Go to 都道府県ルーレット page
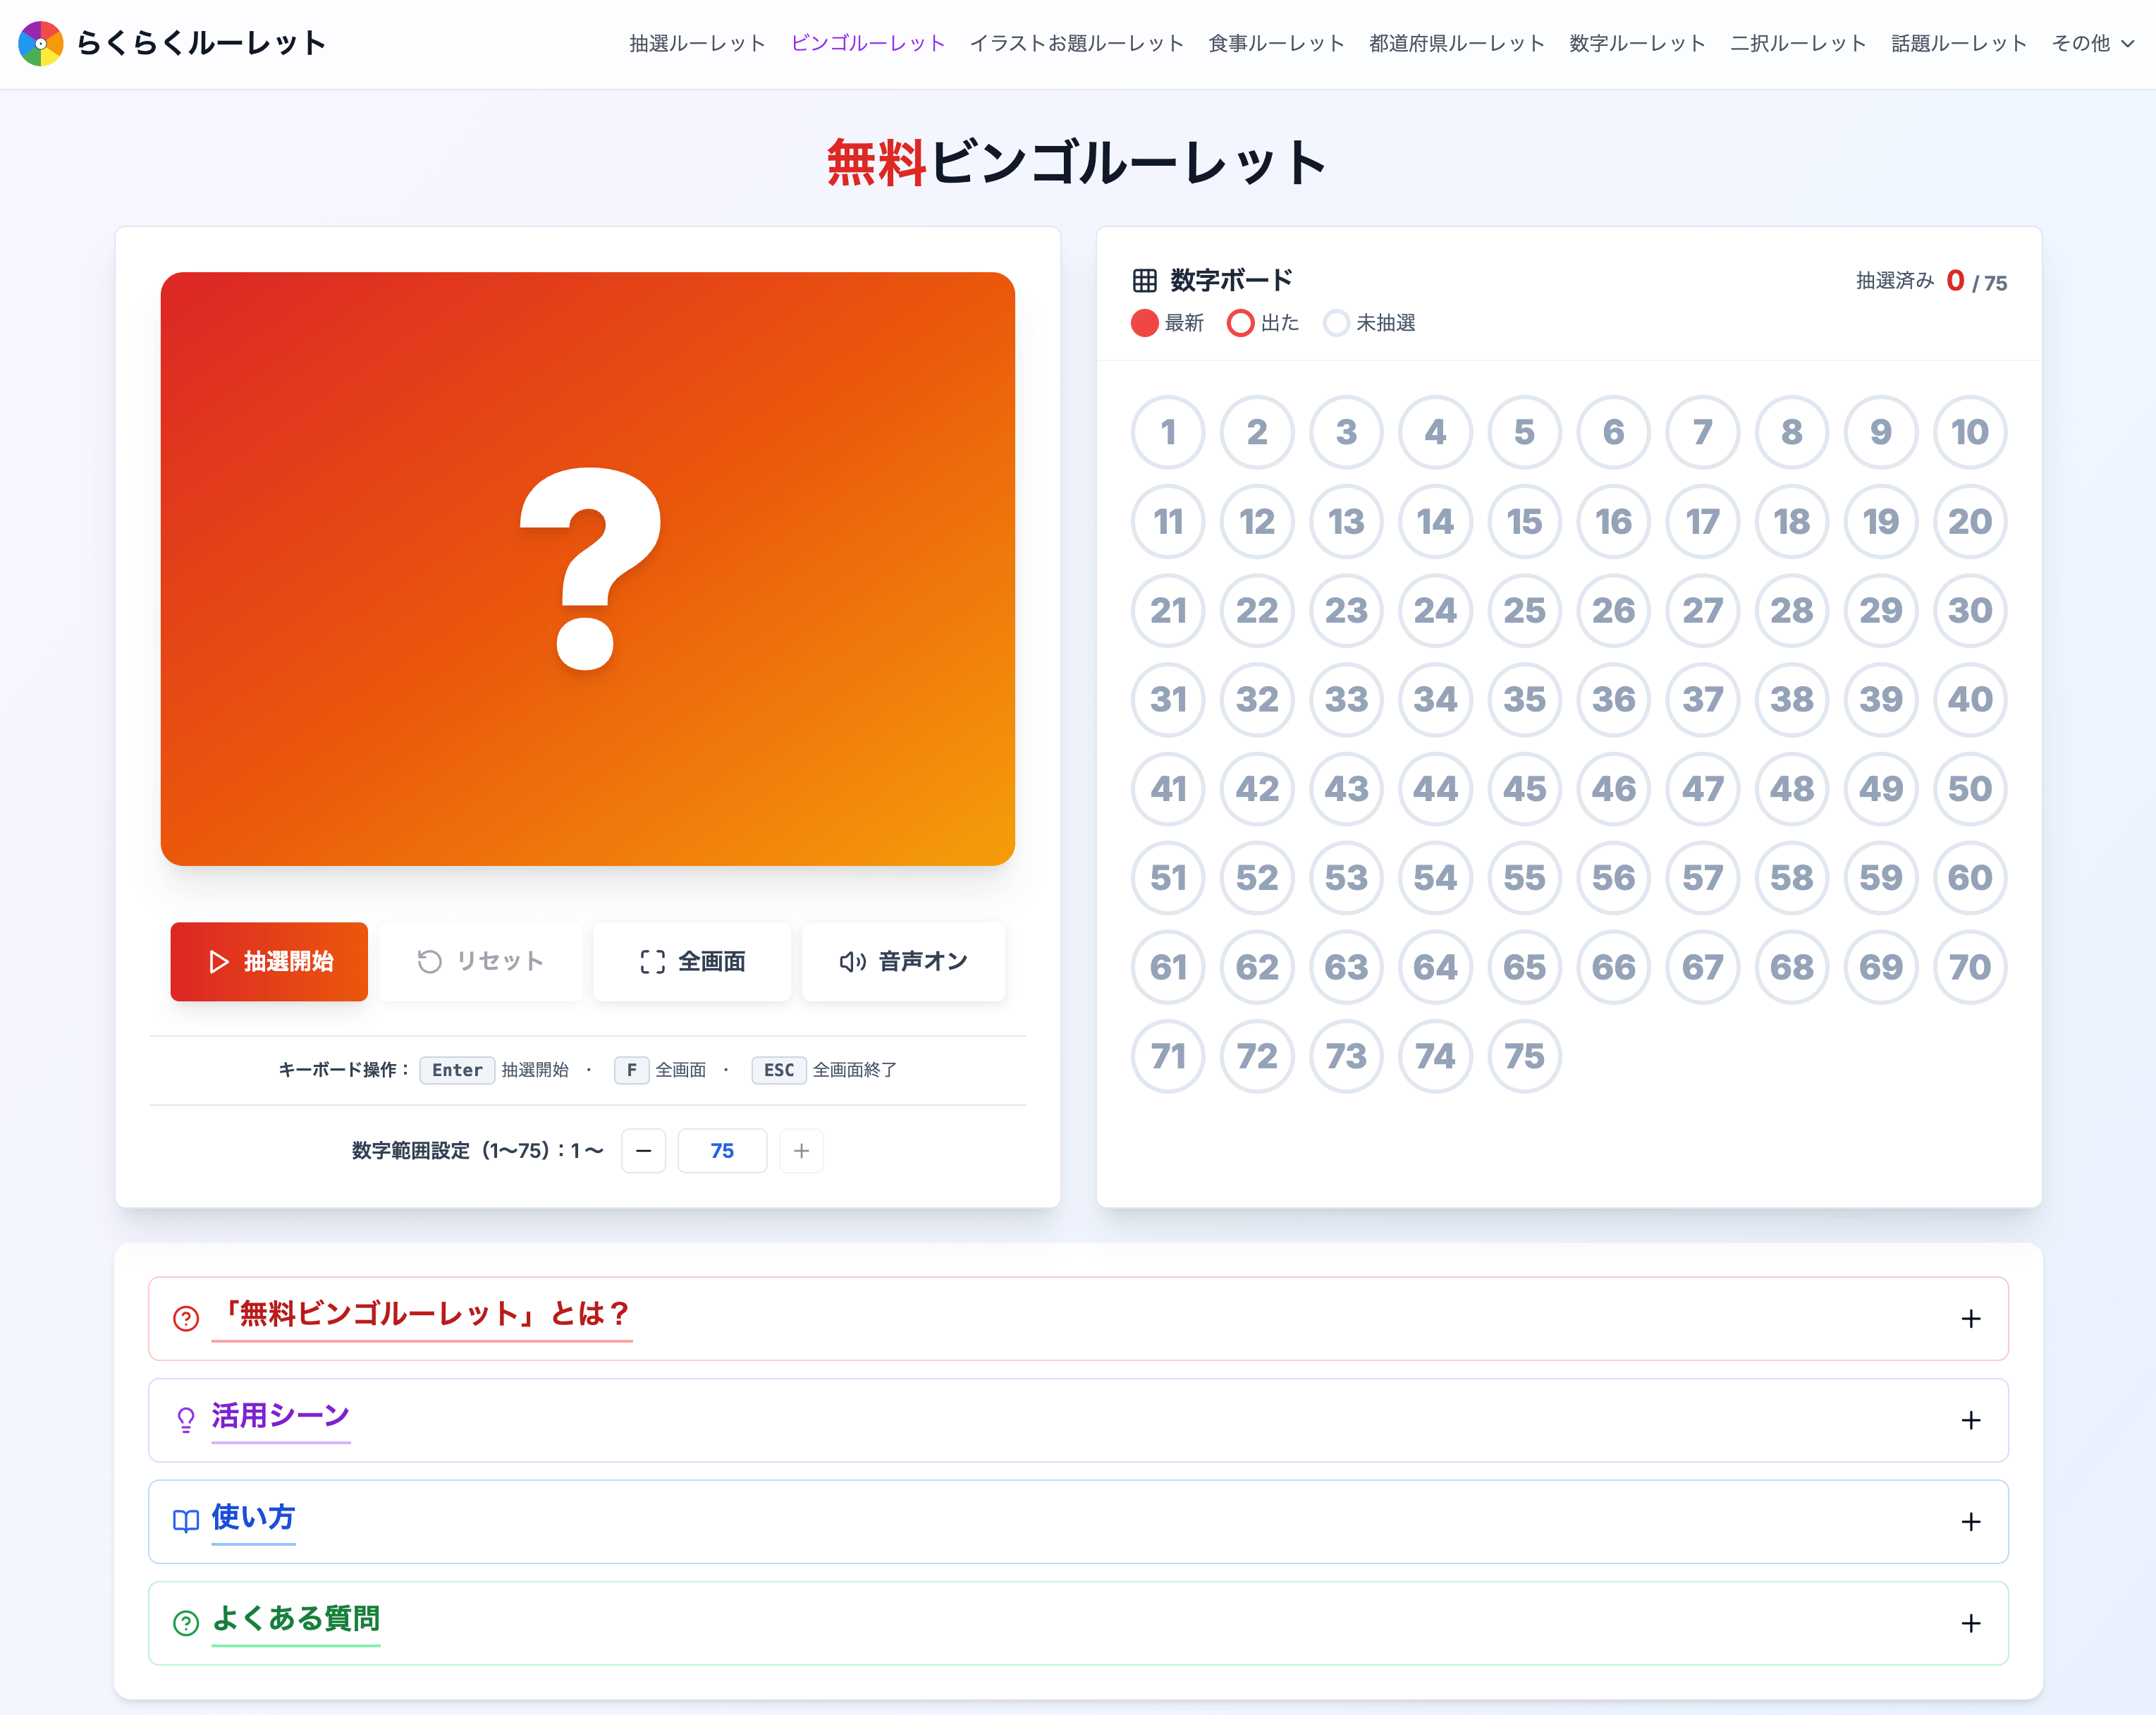 pos(1456,43)
